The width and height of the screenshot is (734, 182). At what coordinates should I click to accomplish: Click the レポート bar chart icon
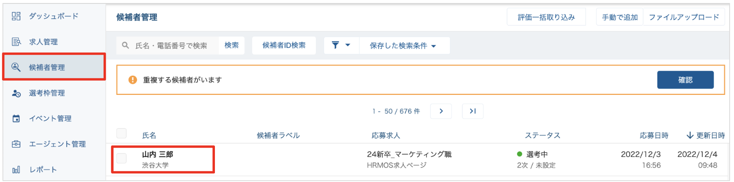click(16, 169)
